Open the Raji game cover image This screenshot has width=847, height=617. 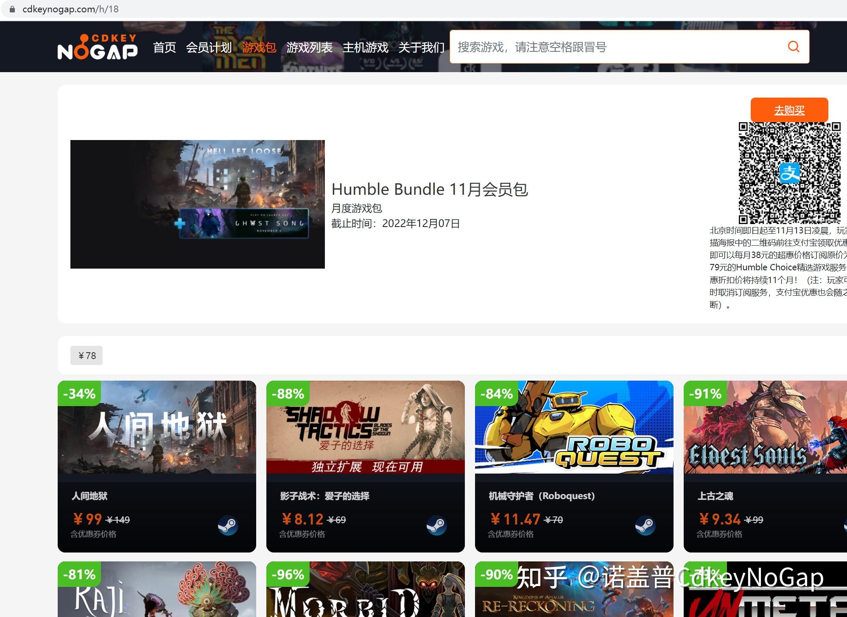click(157, 589)
